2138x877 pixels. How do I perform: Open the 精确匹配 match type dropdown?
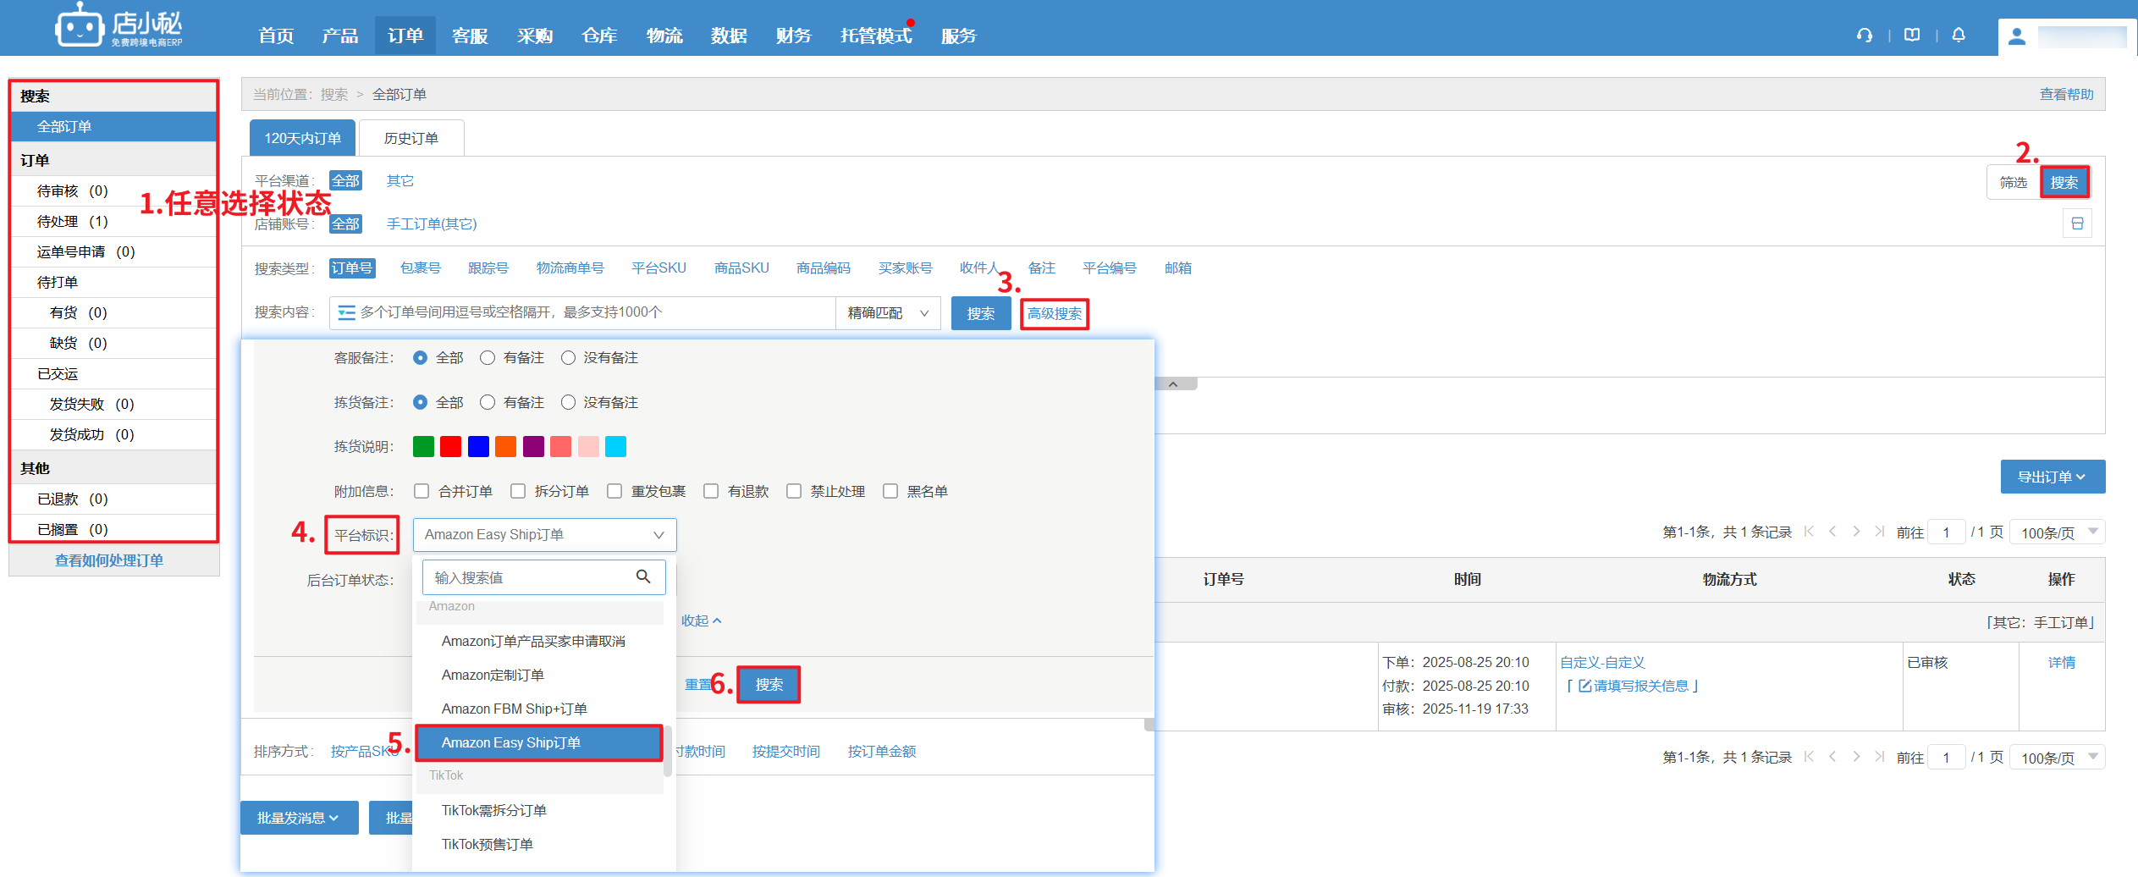(887, 313)
